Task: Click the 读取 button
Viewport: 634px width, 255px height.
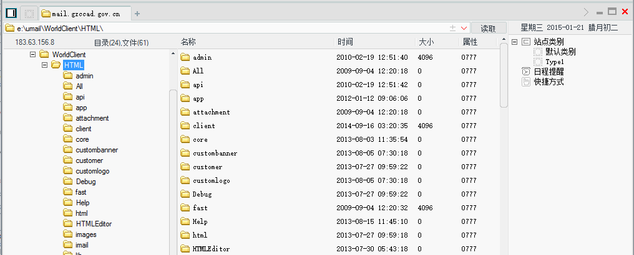Action: point(489,28)
